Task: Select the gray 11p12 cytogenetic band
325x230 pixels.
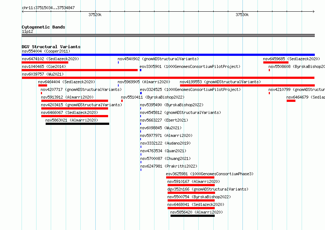Action: 168,35
